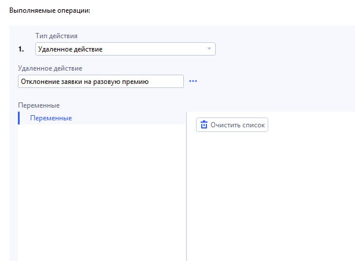Click empty area below Переменные list item
The image size is (355, 261).
pyautogui.click(x=101, y=185)
